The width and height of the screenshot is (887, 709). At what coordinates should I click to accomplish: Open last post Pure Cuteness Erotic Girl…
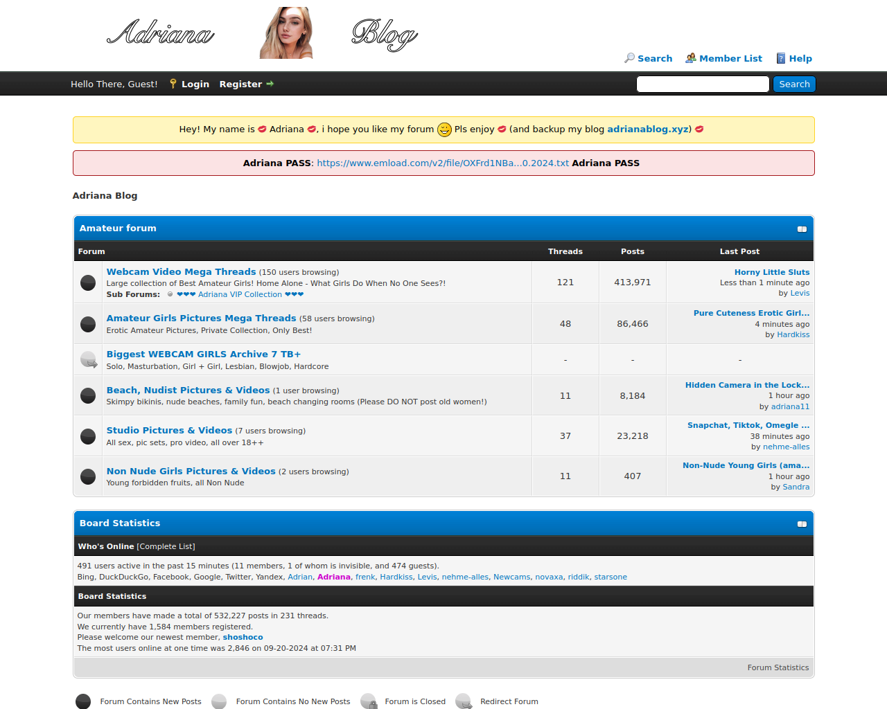pyautogui.click(x=752, y=313)
